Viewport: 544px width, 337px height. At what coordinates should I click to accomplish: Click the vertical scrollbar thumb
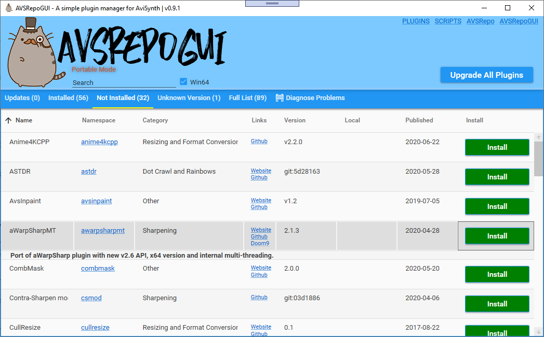pos(538,159)
